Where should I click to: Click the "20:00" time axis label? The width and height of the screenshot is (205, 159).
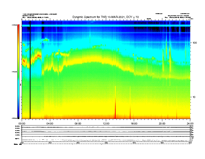coord(162,124)
